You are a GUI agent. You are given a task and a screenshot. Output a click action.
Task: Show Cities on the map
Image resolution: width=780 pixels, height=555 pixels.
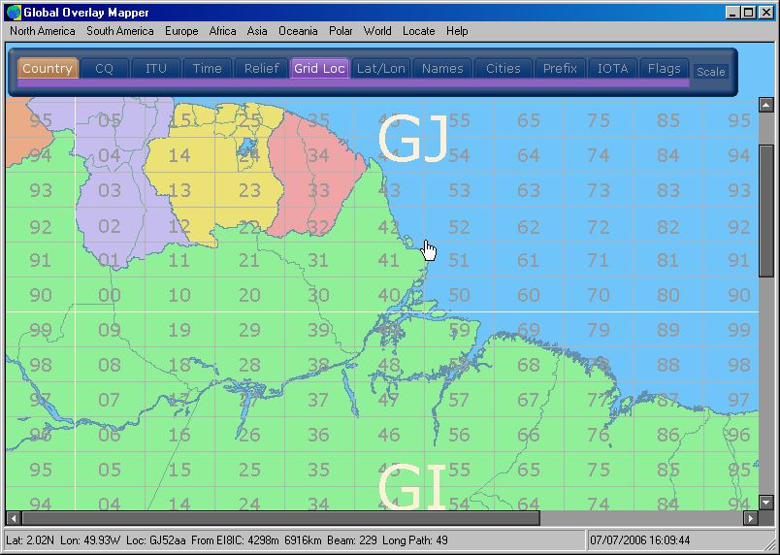point(503,69)
